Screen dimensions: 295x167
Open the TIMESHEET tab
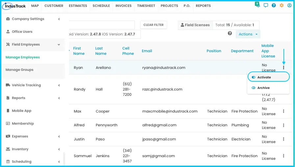tap(146, 6)
